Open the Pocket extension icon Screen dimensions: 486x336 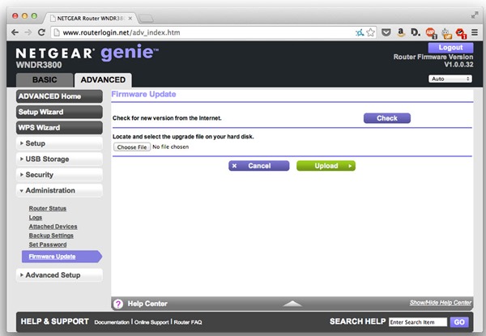tap(386, 32)
